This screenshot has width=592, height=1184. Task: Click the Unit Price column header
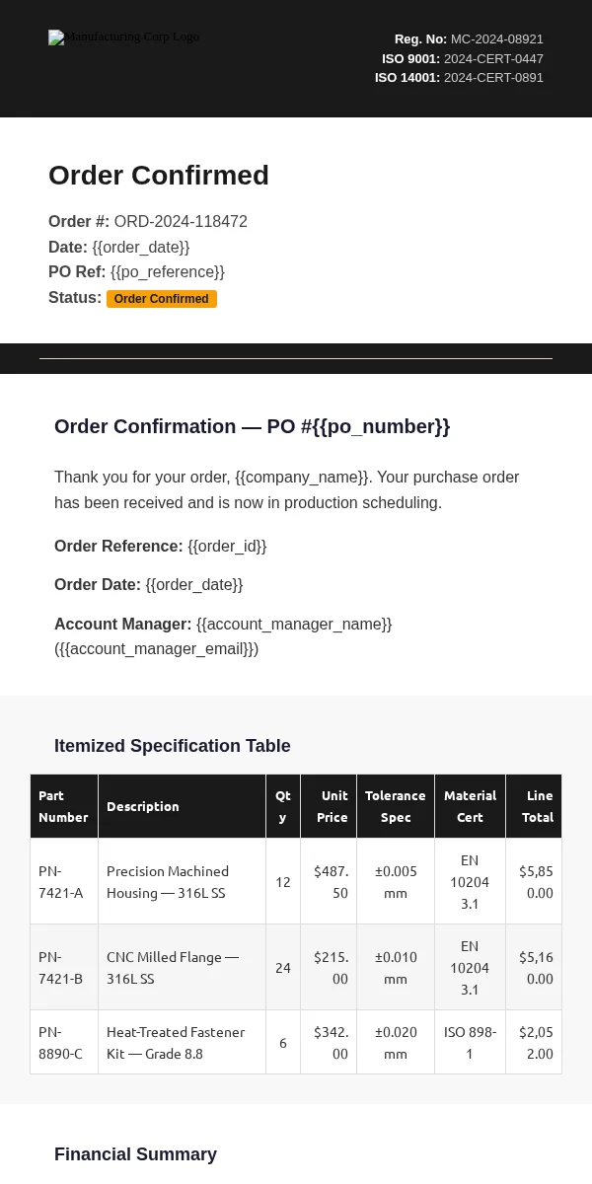click(x=329, y=806)
